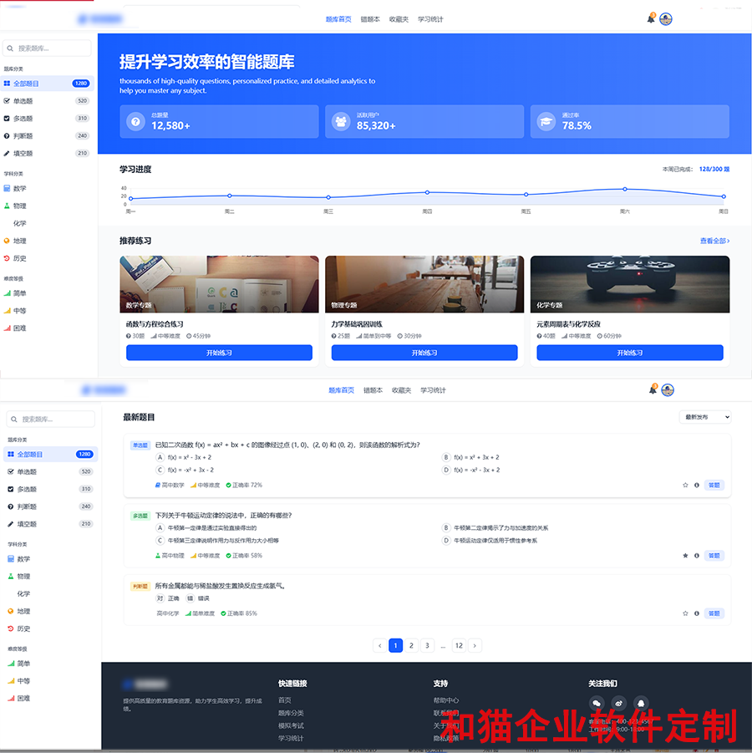This screenshot has height=753, width=752.
Task: Start practice for 力学基础巩固训练
Action: point(424,353)
